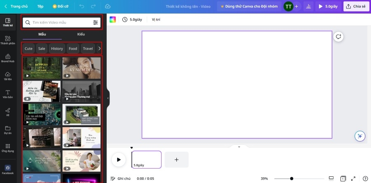Open the analytics bar chart icon

coord(308,7)
